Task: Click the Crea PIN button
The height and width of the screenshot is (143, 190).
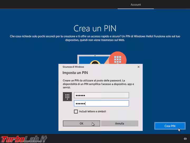Action: (x=170, y=126)
